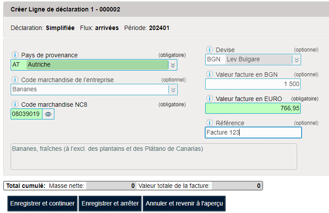This screenshot has height=213, width=329.
Task: Expand the Devise currency dropdown arrow
Action: pos(296,60)
